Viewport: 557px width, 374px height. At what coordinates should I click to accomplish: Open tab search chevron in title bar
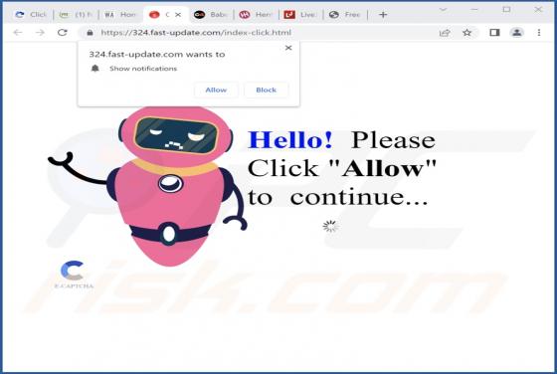(x=443, y=10)
